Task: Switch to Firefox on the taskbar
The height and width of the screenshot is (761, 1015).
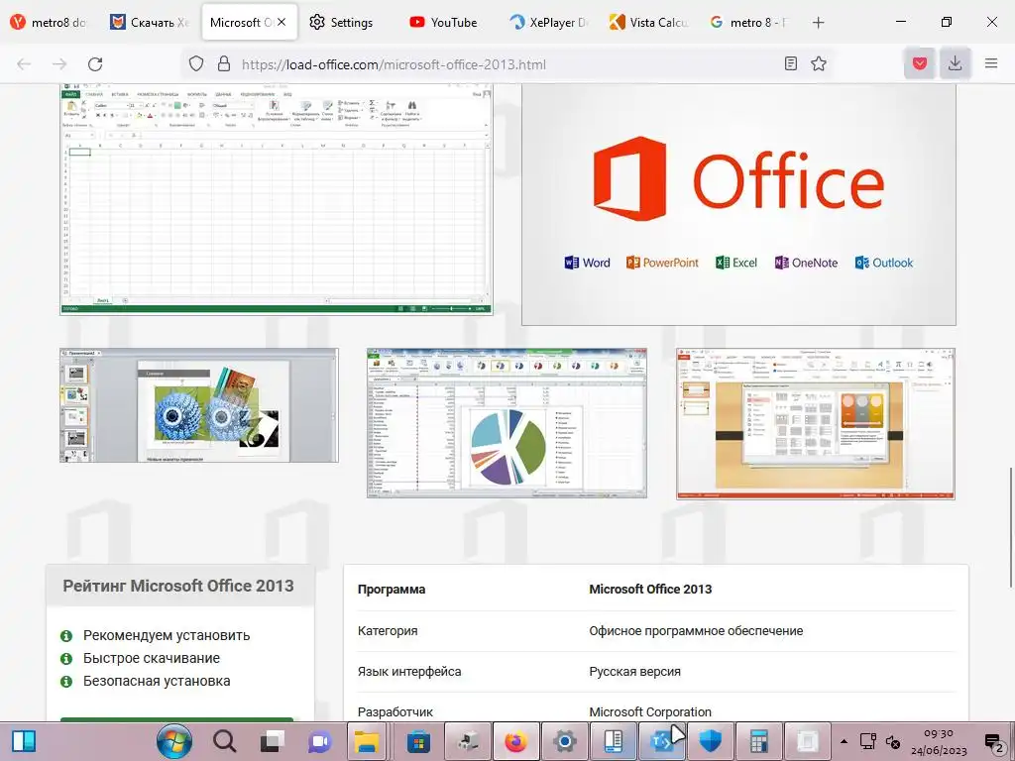Action: click(x=515, y=741)
